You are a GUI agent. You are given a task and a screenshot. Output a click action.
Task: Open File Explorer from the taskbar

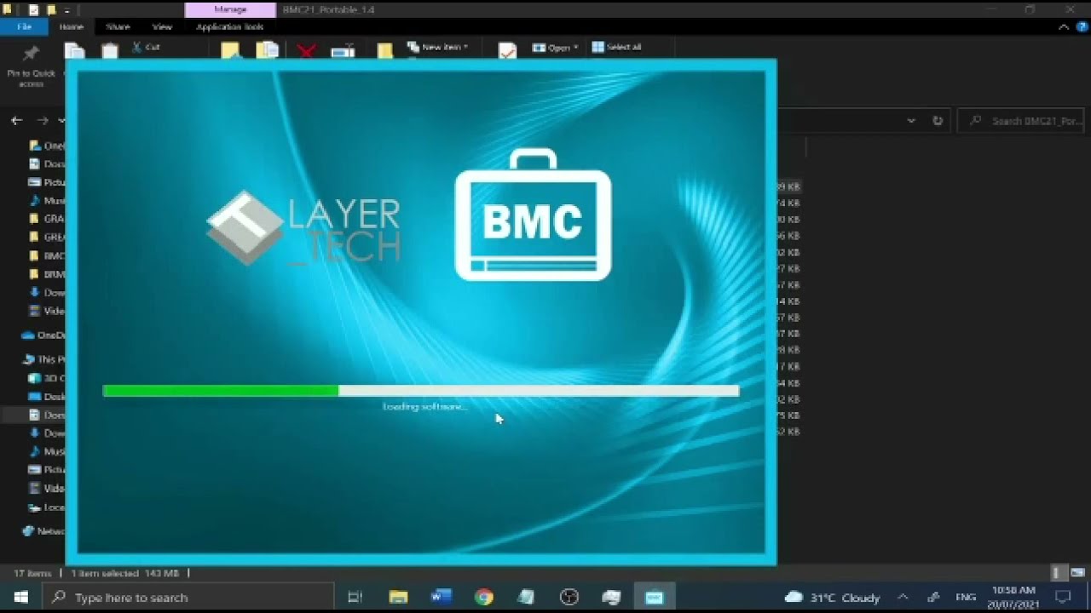point(398,598)
